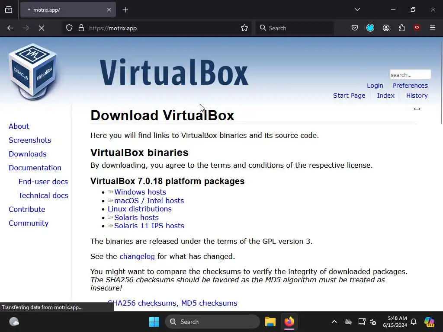Show hidden system tray icons
This screenshot has width=443, height=332.
pyautogui.click(x=334, y=322)
